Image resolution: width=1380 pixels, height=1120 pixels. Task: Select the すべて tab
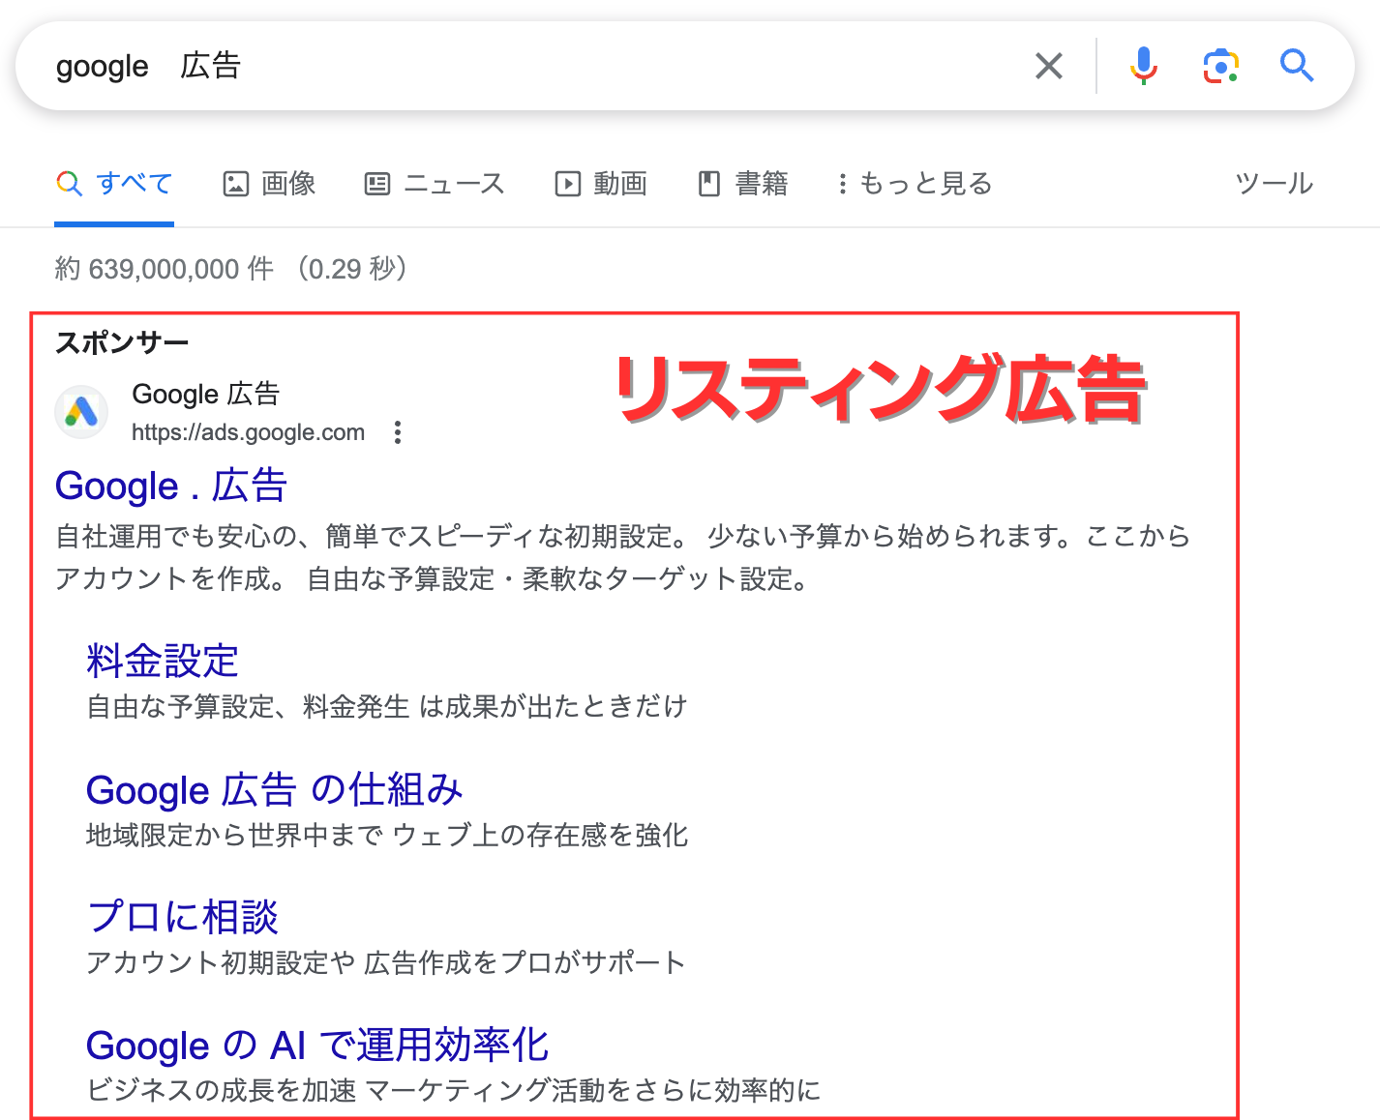114,183
